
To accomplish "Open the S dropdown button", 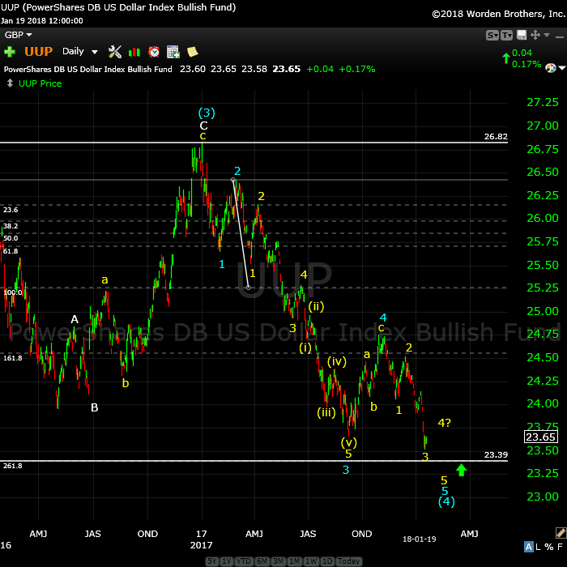I will point(492,35).
